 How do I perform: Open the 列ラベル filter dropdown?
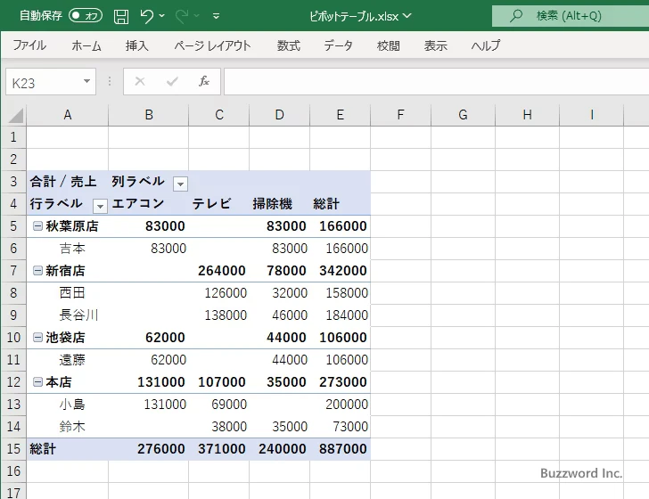[180, 184]
